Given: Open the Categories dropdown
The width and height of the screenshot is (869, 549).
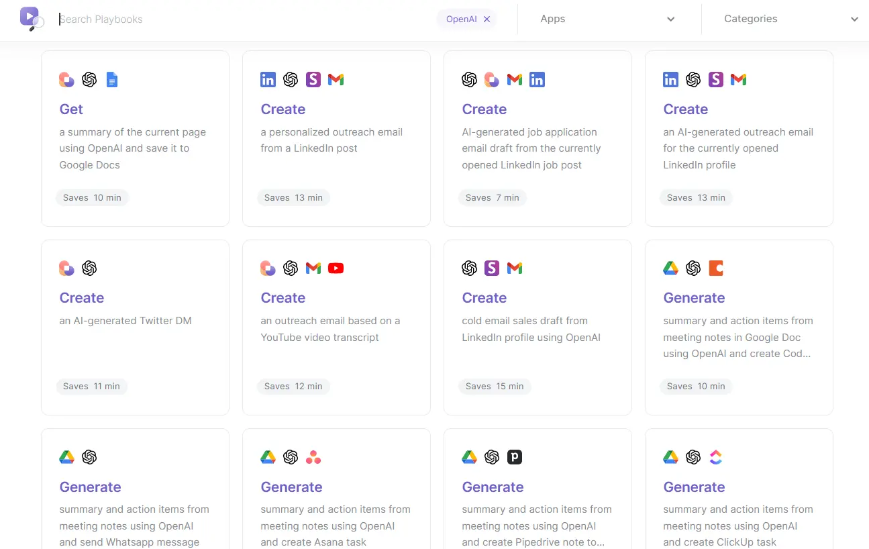Looking at the screenshot, I should tap(790, 19).
